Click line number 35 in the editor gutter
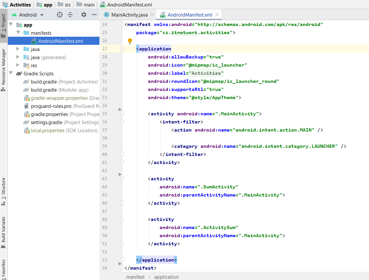 104,114
